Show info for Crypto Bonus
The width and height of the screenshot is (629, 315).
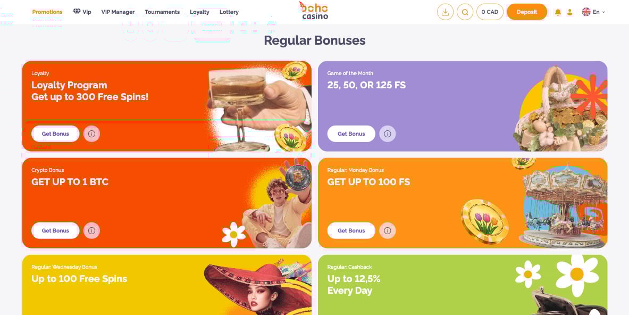91,231
